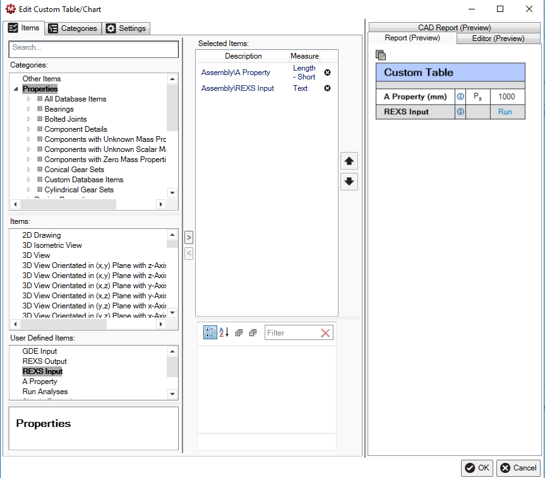
Task: Click the application logo in title bar
Action: click(11, 9)
